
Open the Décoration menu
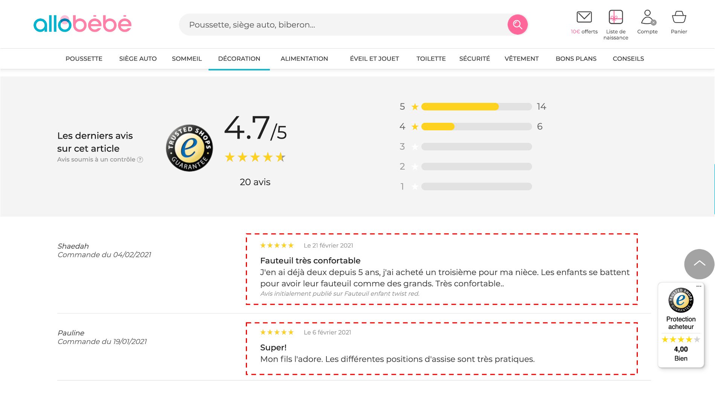coord(239,59)
